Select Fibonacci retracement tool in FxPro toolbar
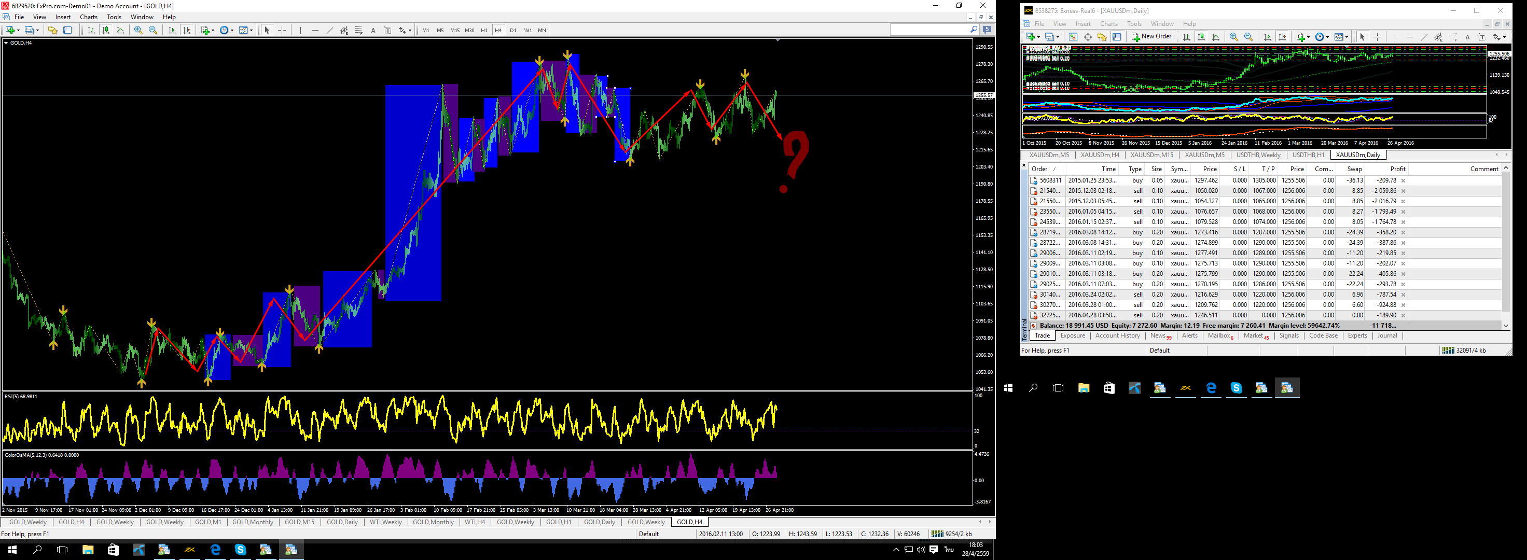 pyautogui.click(x=358, y=30)
